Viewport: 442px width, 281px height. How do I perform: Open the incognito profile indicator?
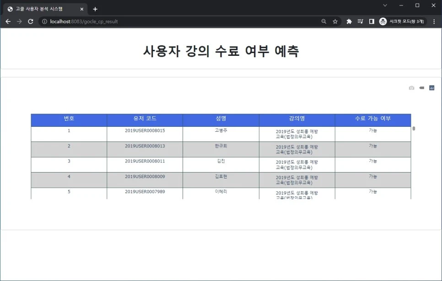click(402, 22)
